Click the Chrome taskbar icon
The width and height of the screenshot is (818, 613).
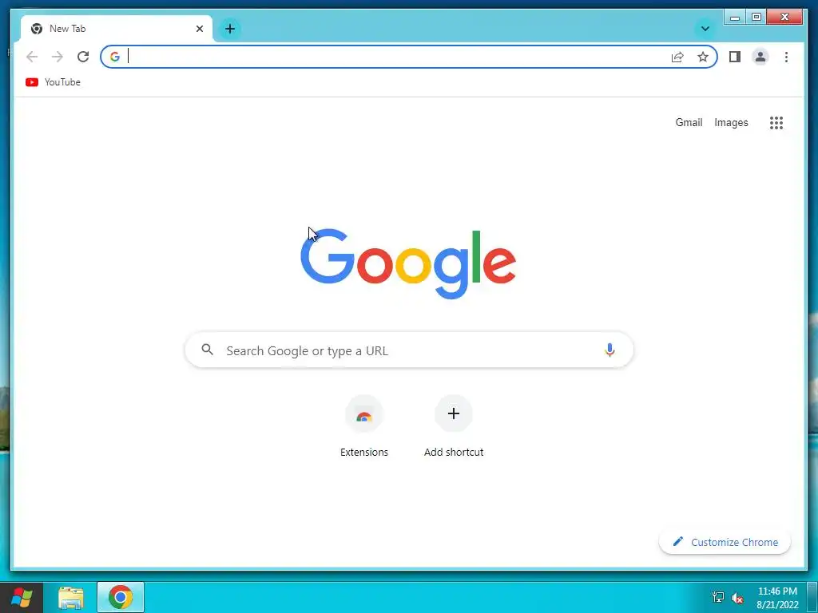[121, 597]
